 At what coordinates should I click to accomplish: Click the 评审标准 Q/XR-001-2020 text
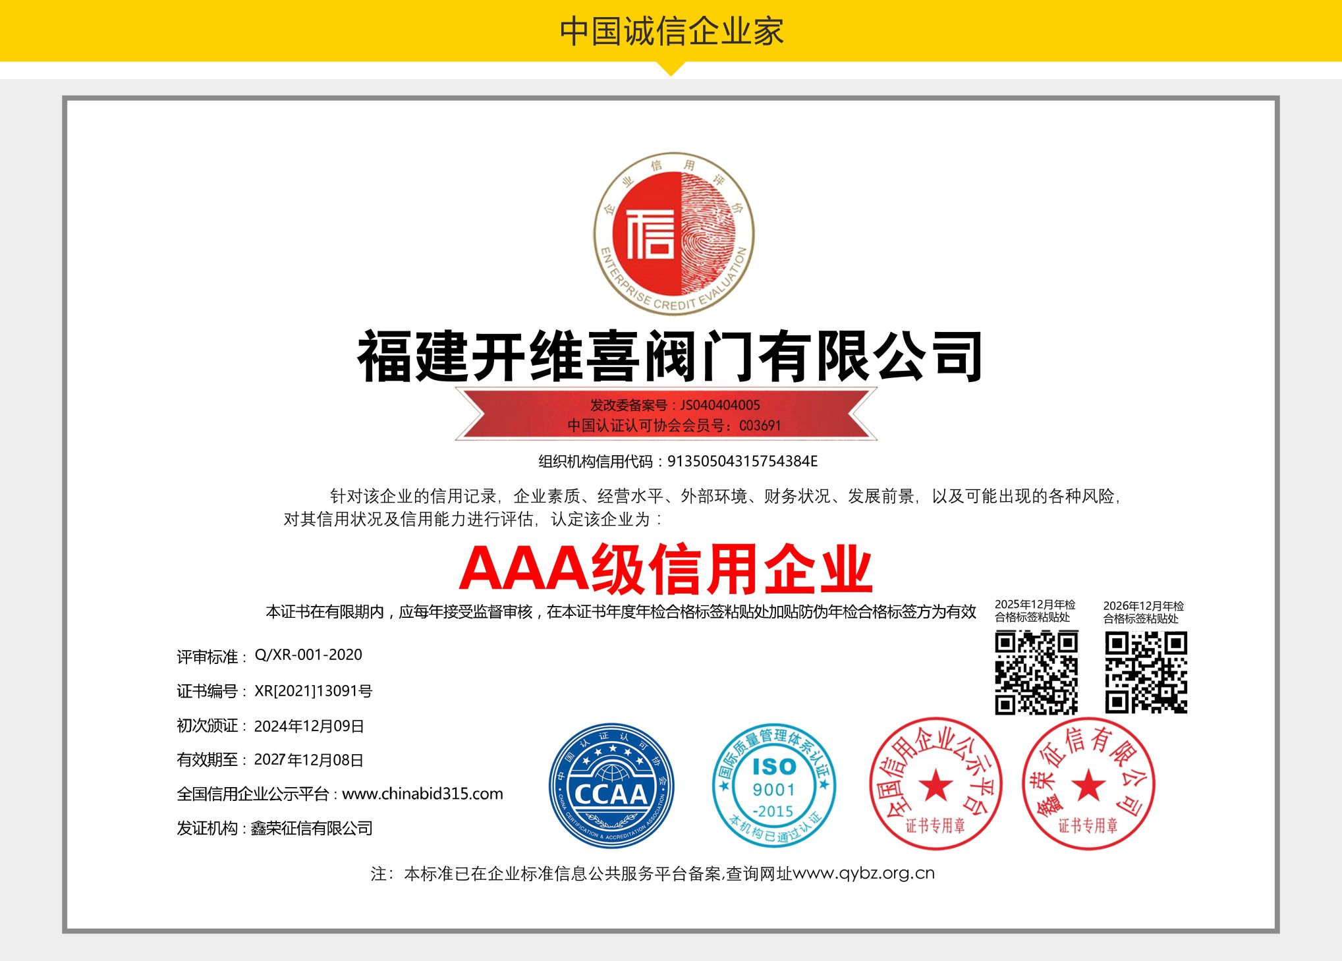(x=308, y=655)
